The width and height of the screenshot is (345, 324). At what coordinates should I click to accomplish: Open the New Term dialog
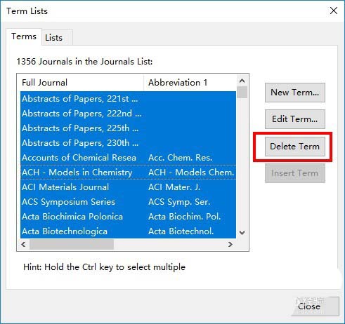pyautogui.click(x=295, y=93)
